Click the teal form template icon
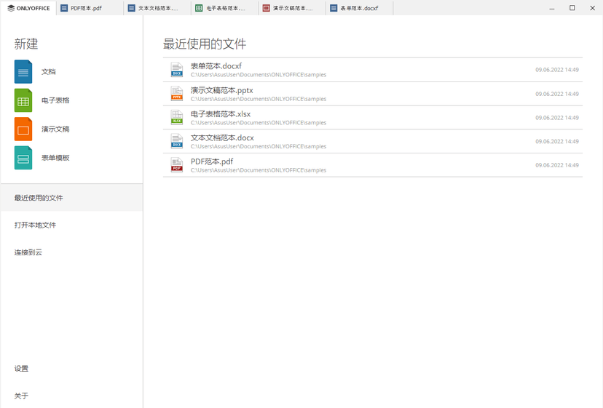The image size is (603, 408). [x=23, y=158]
